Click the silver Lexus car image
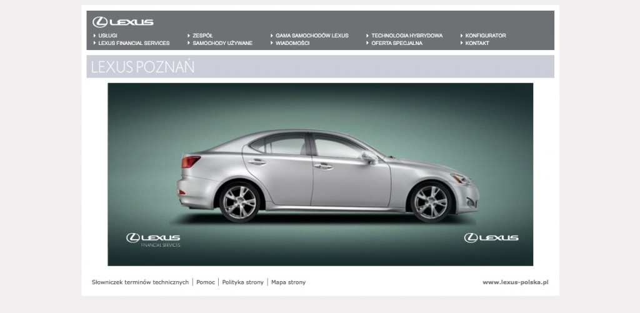 (x=327, y=176)
